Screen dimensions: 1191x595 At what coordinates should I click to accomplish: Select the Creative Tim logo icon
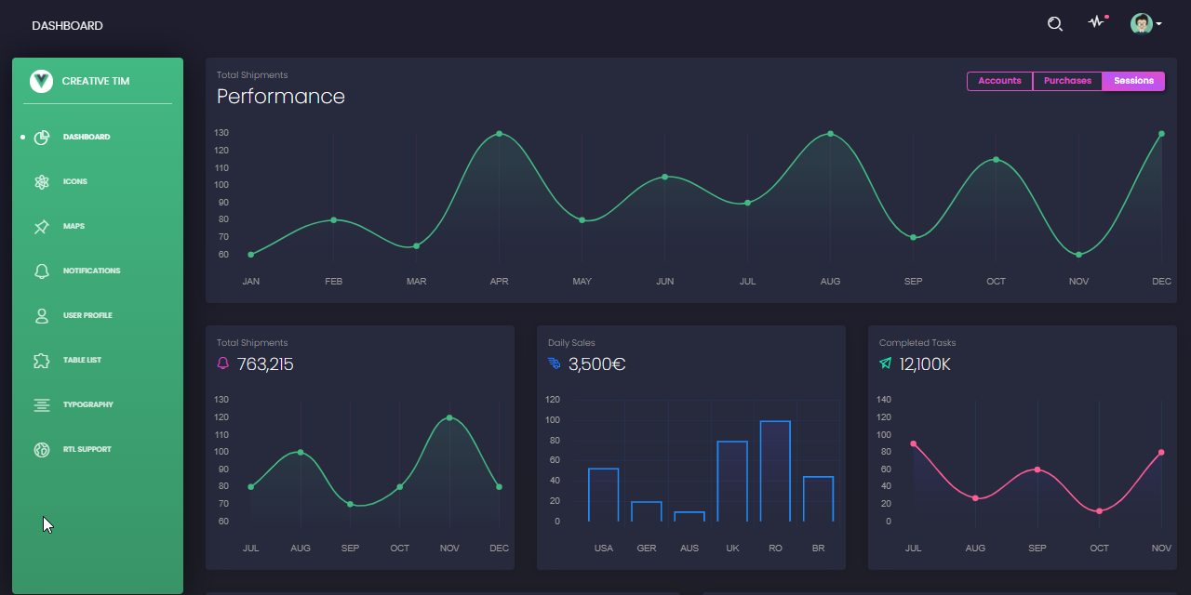point(40,81)
